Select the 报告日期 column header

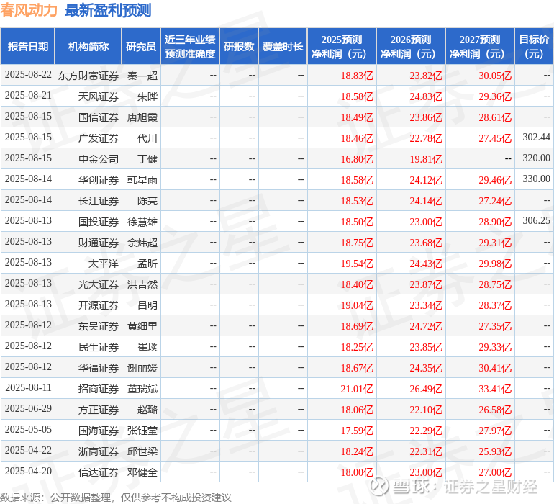28,46
